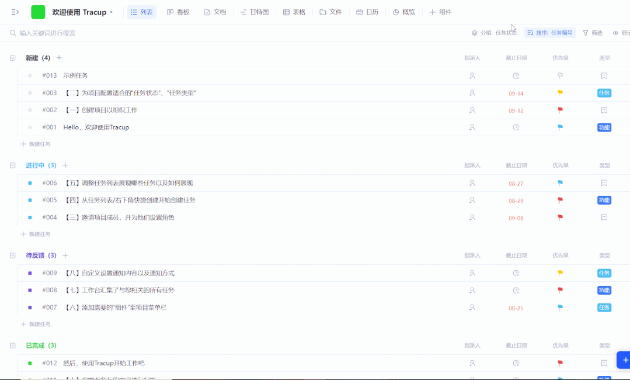
Task: Open the 文档 Docs view
Action: [x=215, y=12]
